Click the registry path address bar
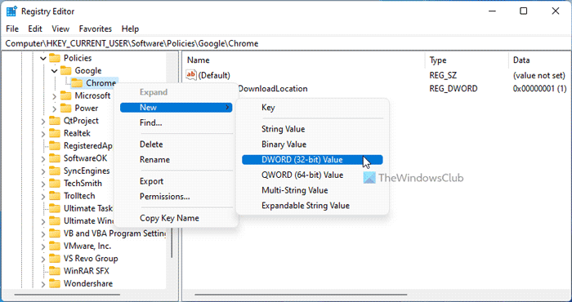The width and height of the screenshot is (572, 302). pyautogui.click(x=286, y=44)
